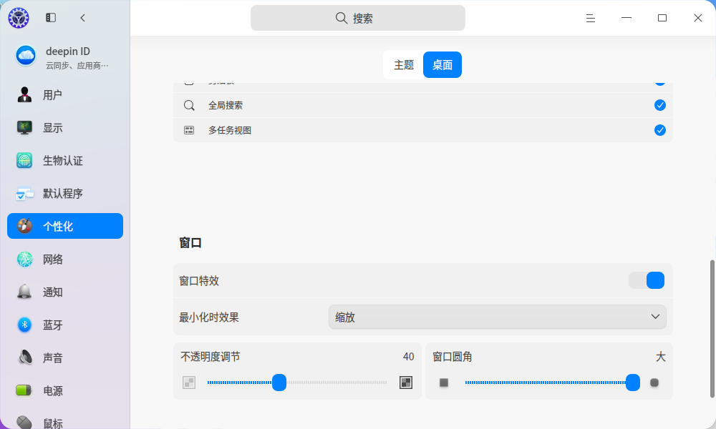
Task: Click the square corner icon
Action: point(444,383)
